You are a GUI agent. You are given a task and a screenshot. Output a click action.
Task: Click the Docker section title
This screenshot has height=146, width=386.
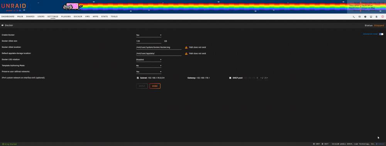pos(9,25)
